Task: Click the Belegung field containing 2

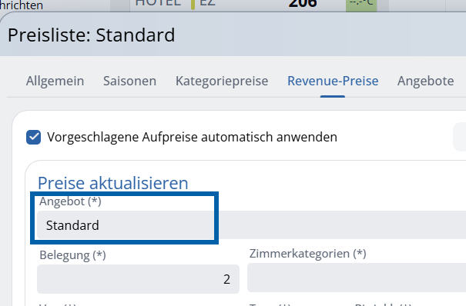Action: coord(138,279)
